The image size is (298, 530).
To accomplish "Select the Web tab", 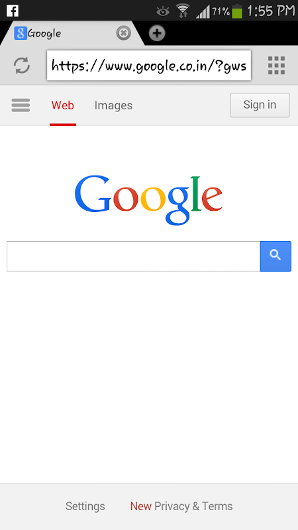I will pyautogui.click(x=63, y=105).
